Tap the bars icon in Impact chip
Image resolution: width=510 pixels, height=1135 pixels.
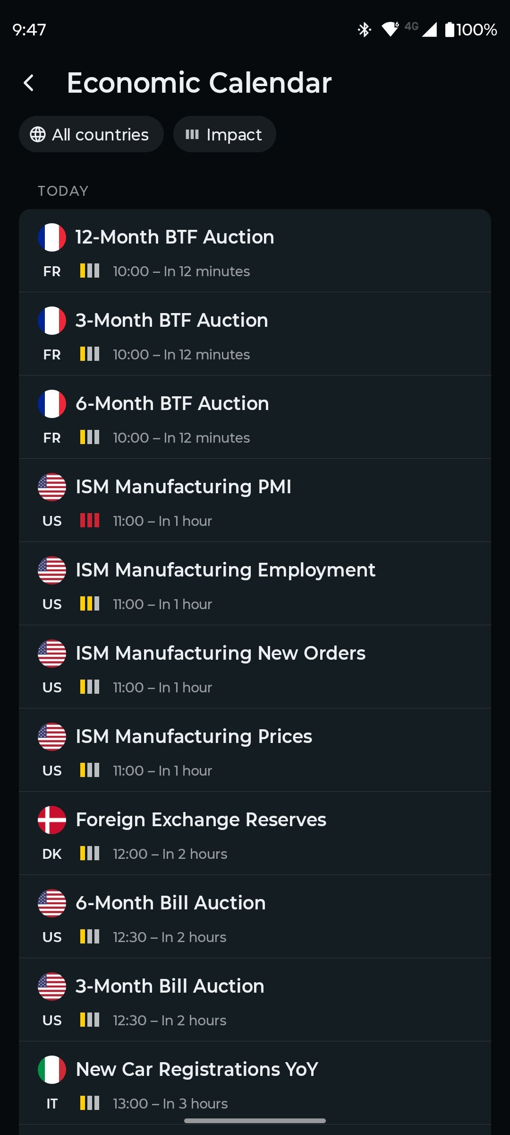192,135
